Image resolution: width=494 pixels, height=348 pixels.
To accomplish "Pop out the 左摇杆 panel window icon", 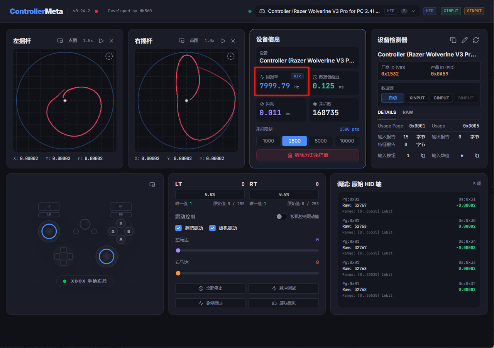I will tap(60, 41).
